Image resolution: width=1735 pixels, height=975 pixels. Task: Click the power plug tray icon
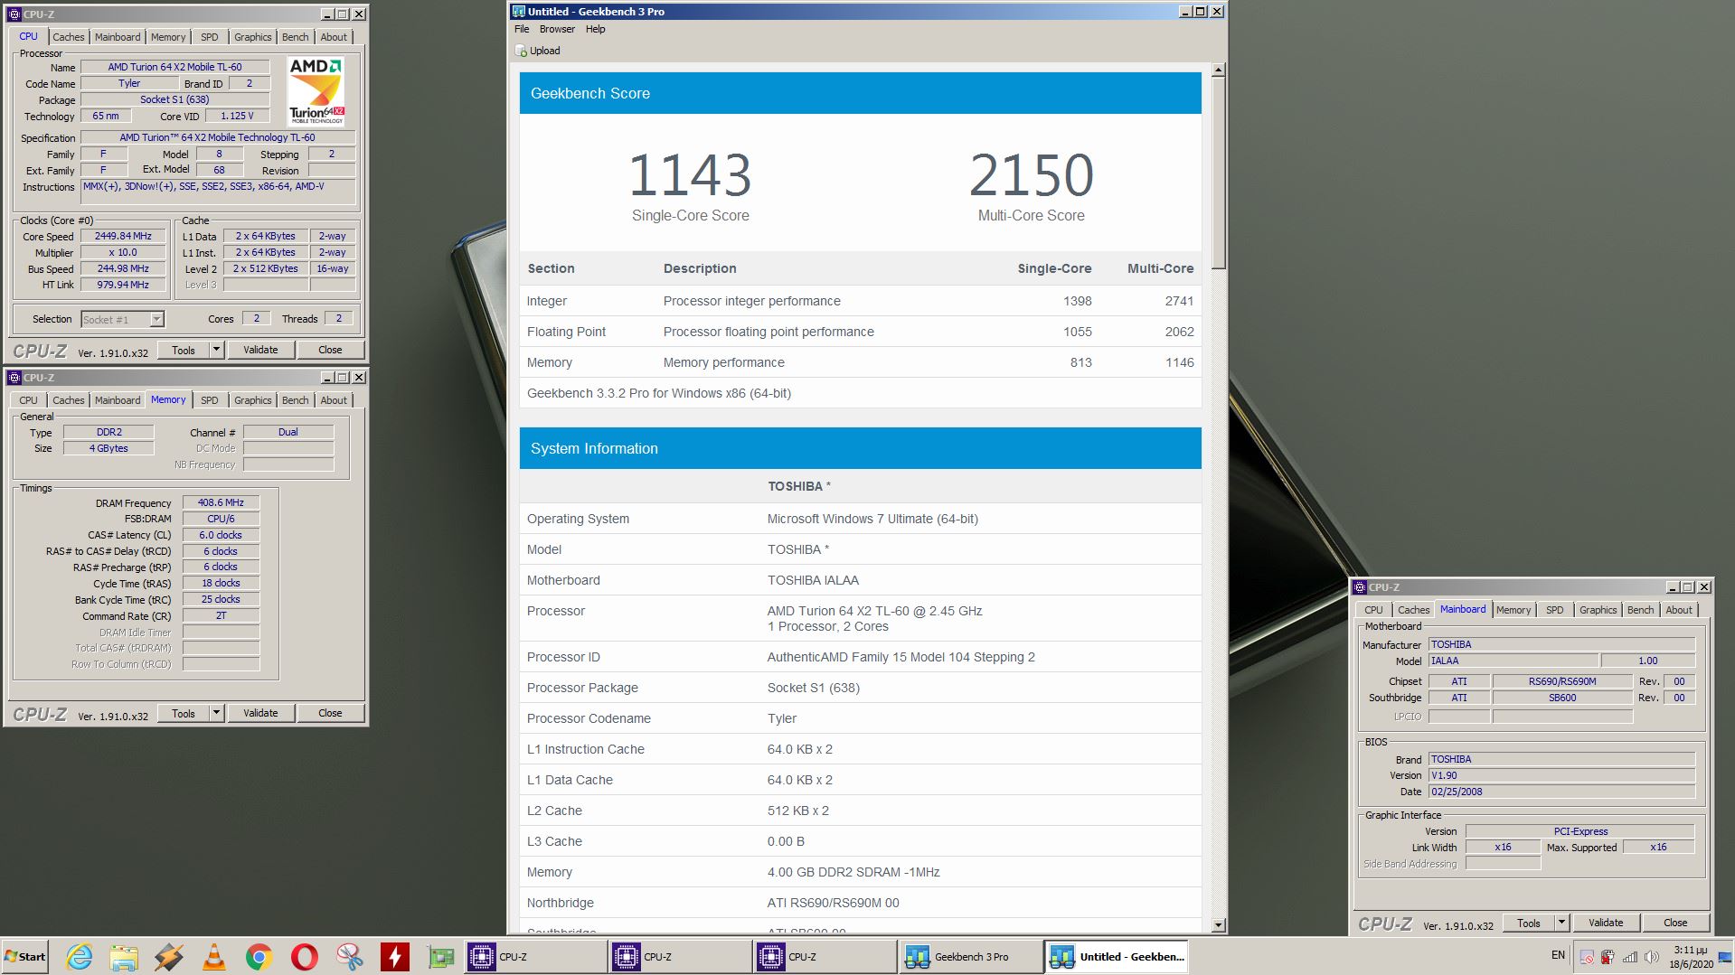pos(1608,957)
